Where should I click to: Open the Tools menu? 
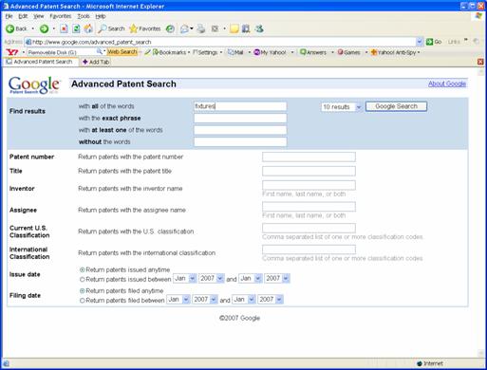tap(84, 16)
